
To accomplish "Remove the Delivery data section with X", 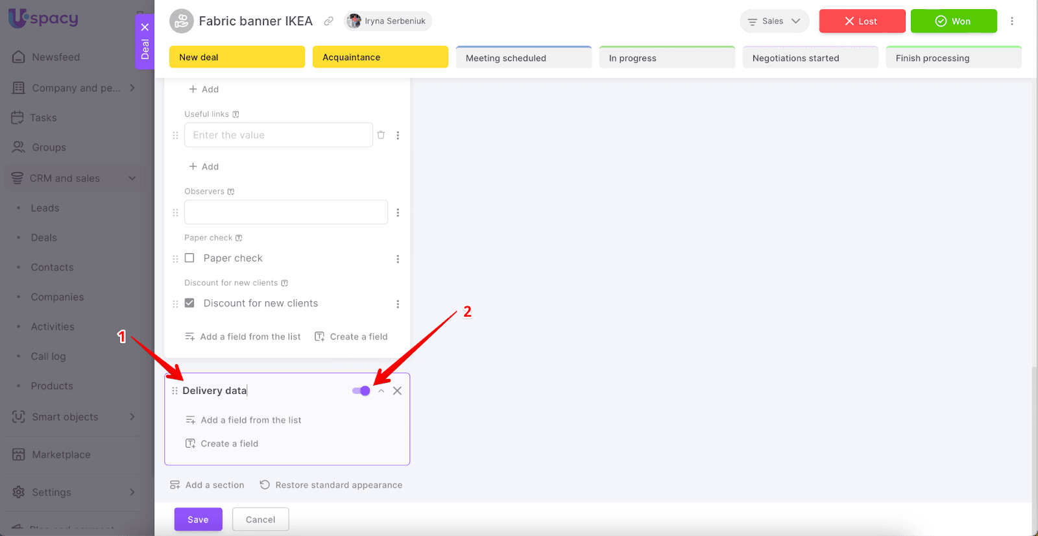I will (397, 391).
